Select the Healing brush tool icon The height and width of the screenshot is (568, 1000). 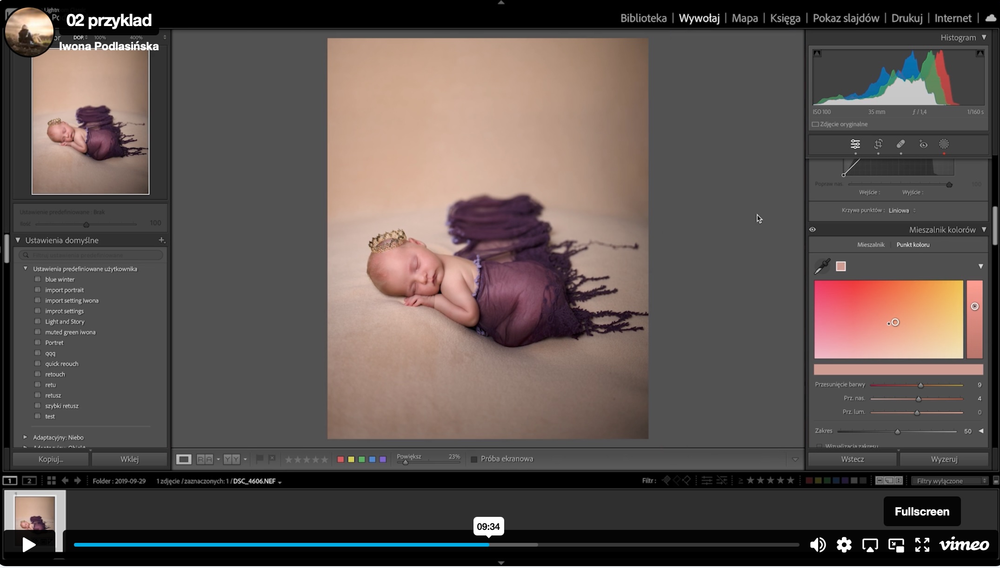900,144
